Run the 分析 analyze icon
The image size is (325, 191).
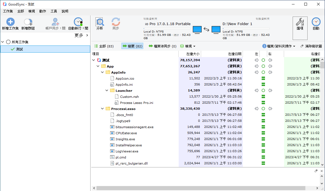[x=100, y=22]
